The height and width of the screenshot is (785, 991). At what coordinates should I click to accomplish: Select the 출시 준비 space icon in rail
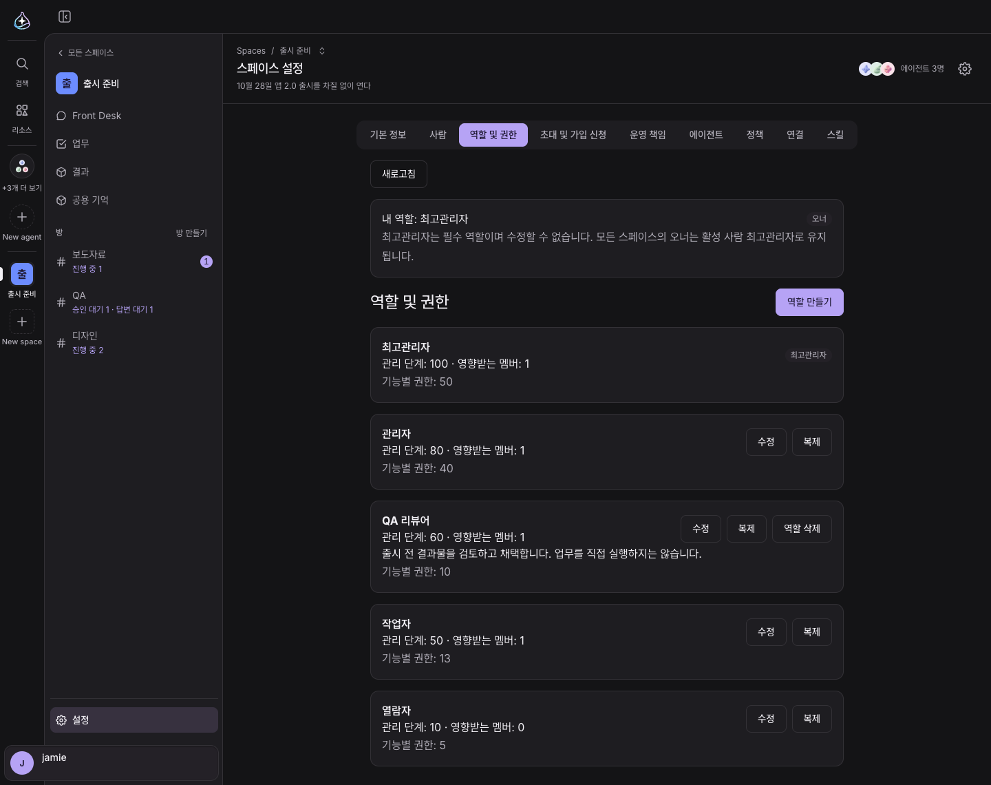pyautogui.click(x=22, y=274)
